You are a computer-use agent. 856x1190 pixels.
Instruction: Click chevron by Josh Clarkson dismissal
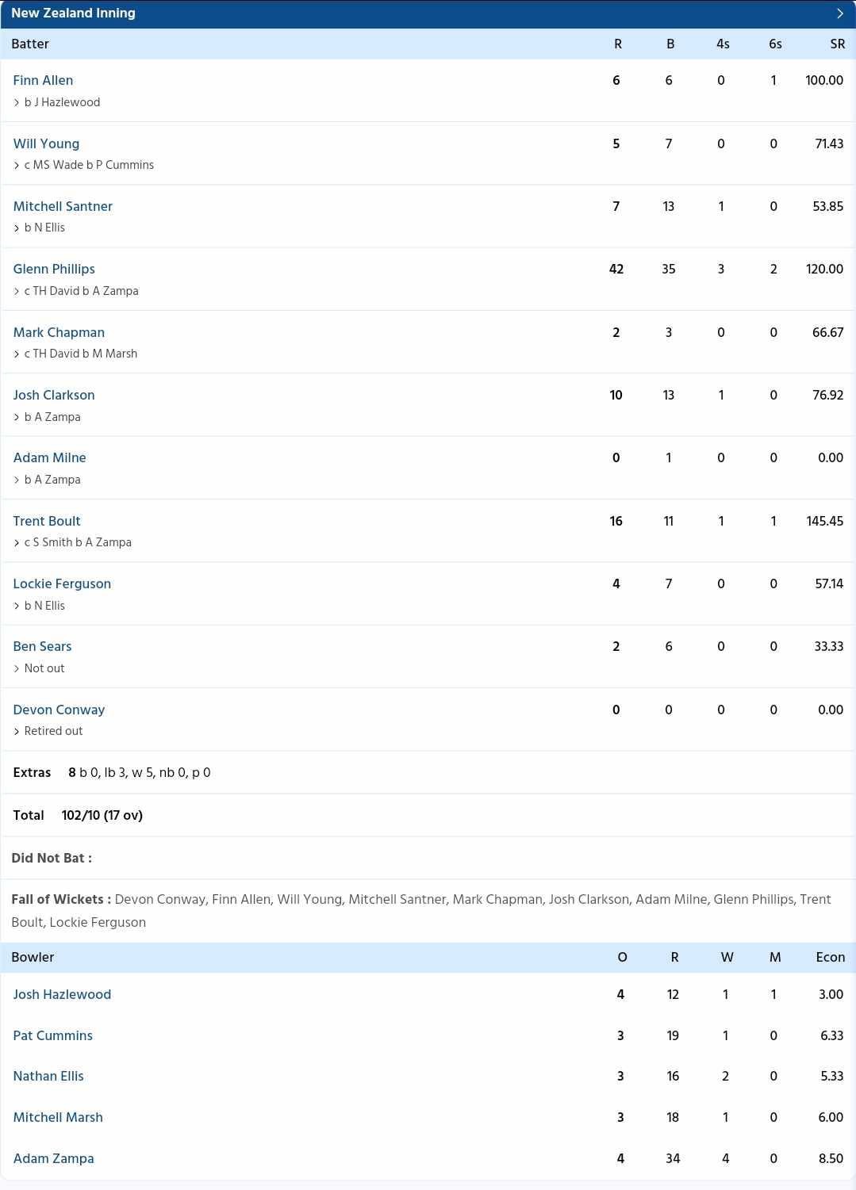click(17, 417)
